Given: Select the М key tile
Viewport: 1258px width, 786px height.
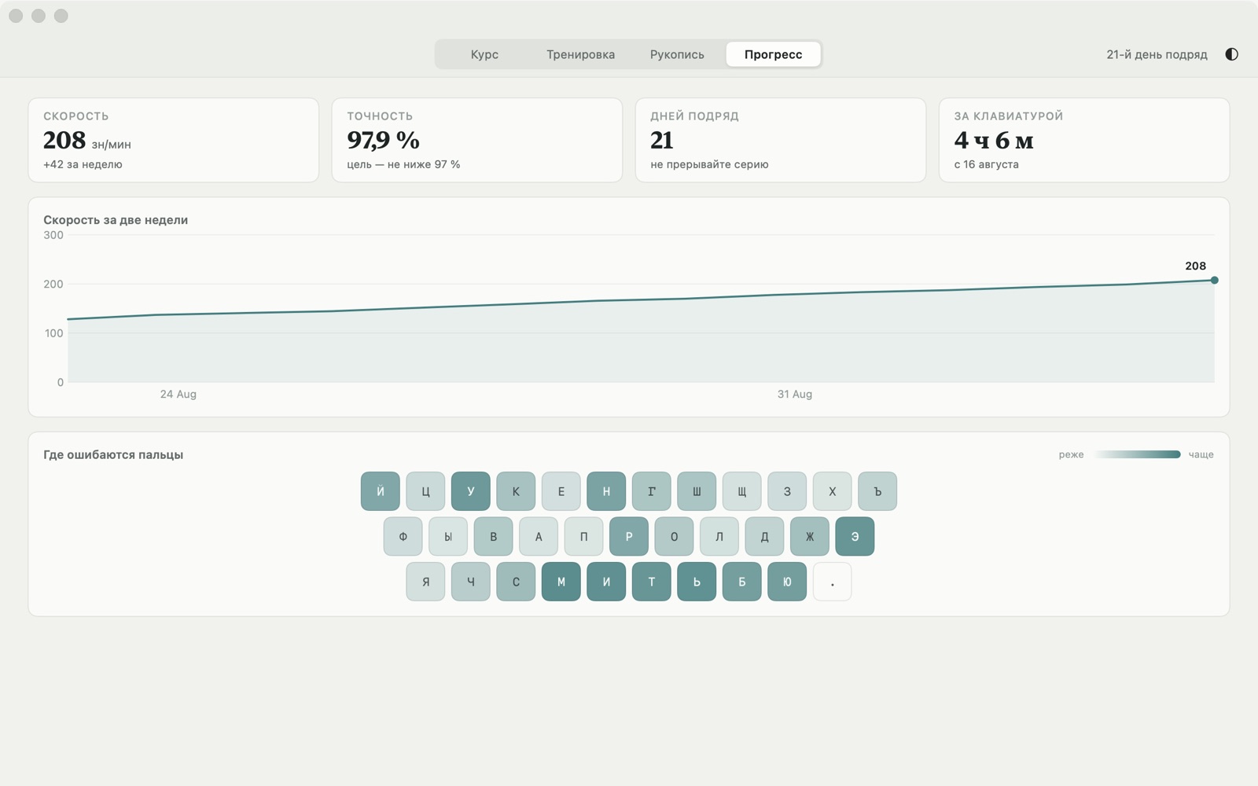Looking at the screenshot, I should [561, 582].
